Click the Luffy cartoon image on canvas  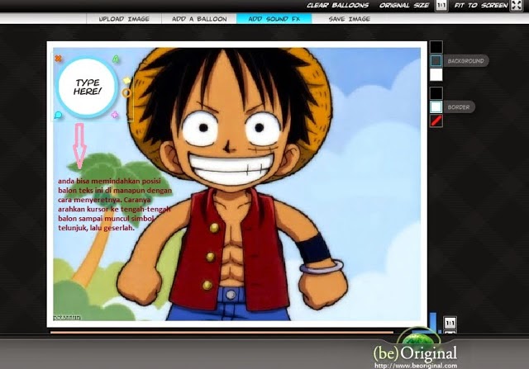(x=237, y=184)
